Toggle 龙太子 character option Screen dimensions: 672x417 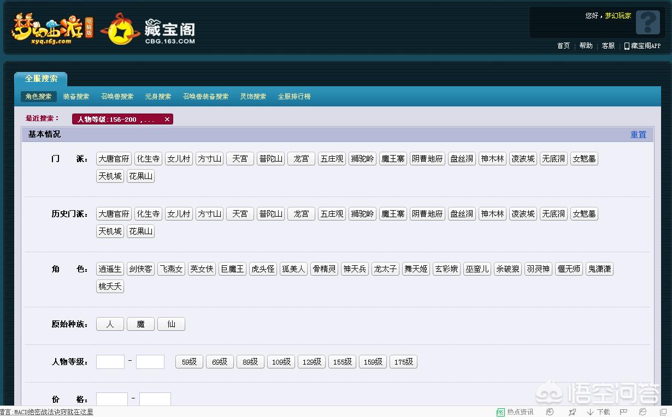coord(385,269)
